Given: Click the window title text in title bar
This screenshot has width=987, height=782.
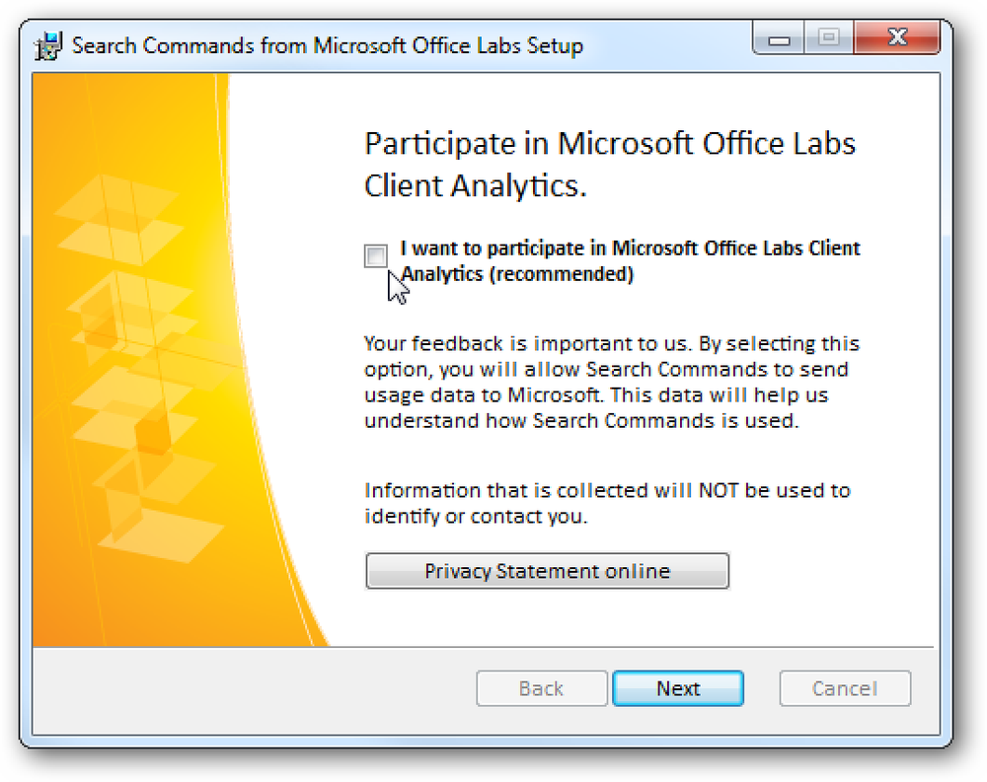Looking at the screenshot, I should pyautogui.click(x=328, y=46).
